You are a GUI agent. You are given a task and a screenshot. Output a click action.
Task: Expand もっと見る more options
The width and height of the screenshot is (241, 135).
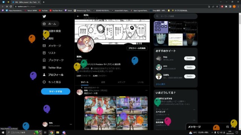click(x=52, y=82)
